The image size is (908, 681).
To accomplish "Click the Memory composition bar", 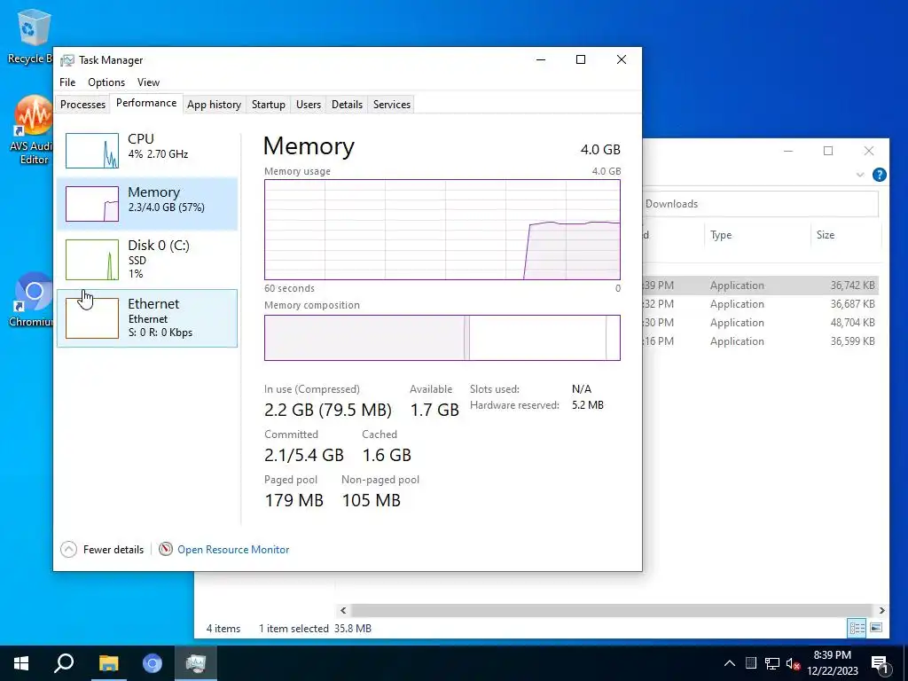I will click(442, 338).
